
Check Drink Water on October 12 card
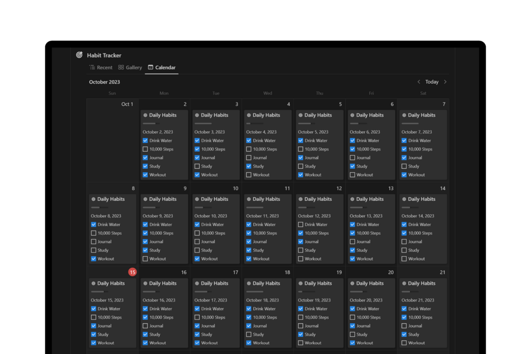point(301,225)
